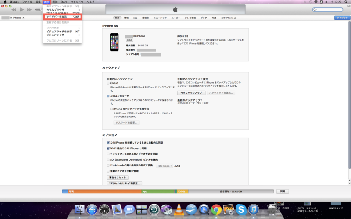Expand the ビジュアライザ submenu arrow item
The image size is (351, 219).
(x=62, y=35)
